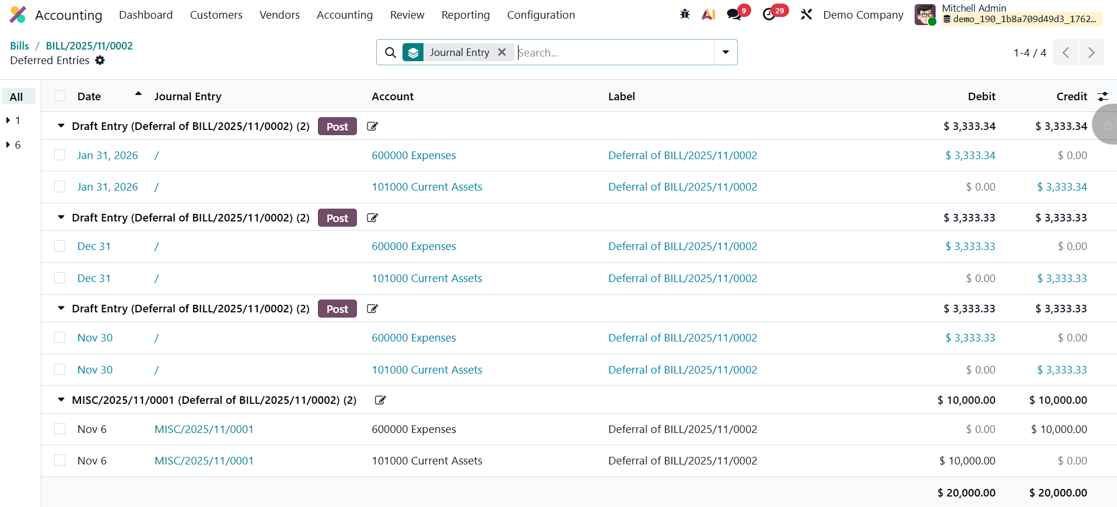This screenshot has width=1117, height=507.
Task: Open activities clock icon with 29 badge
Action: [x=769, y=15]
